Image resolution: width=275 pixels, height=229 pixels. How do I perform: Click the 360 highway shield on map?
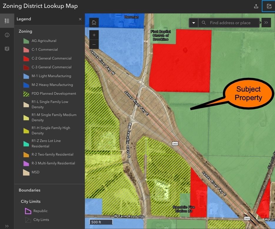(175, 143)
